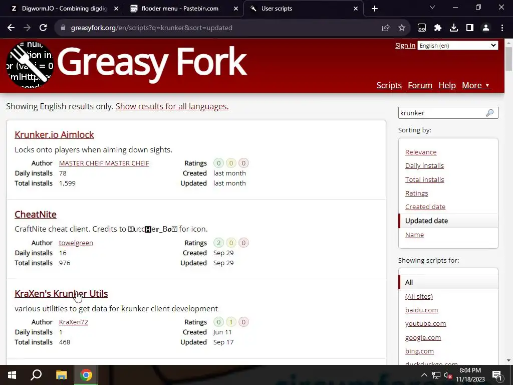Click the page vertical scrollbar thumb
Screen dimensions: 513x385
pos(508,59)
